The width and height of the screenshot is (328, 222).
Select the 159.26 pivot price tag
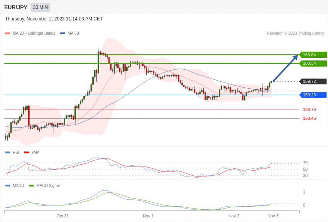coord(313,95)
